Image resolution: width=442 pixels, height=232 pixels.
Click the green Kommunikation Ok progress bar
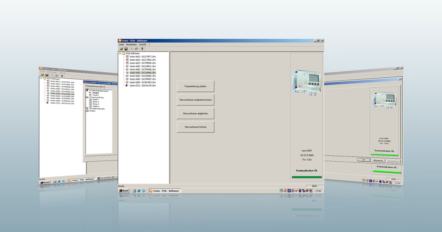(x=307, y=177)
